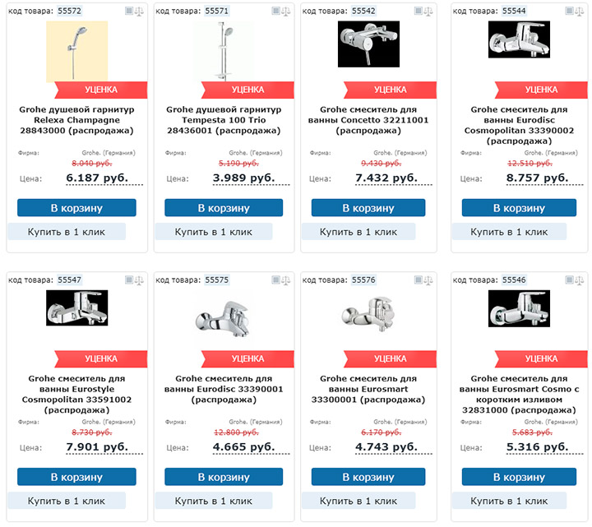The width and height of the screenshot is (592, 527).
Task: Click compare scales icon on product 55542
Action: [428, 12]
